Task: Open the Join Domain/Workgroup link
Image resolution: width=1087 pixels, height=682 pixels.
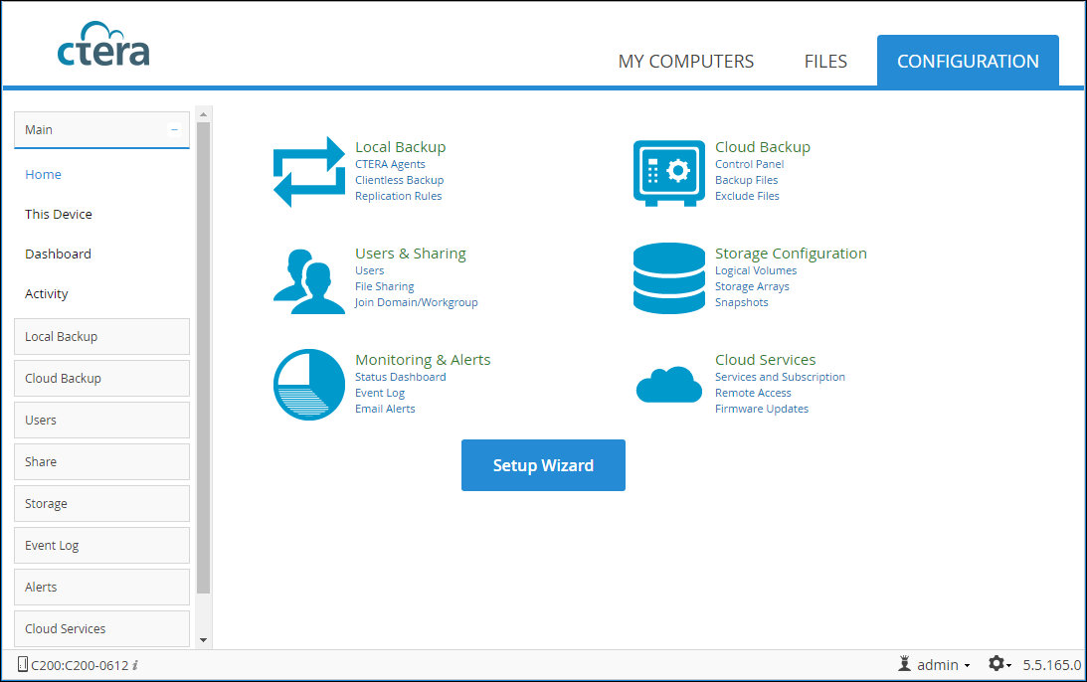Action: pyautogui.click(x=416, y=302)
